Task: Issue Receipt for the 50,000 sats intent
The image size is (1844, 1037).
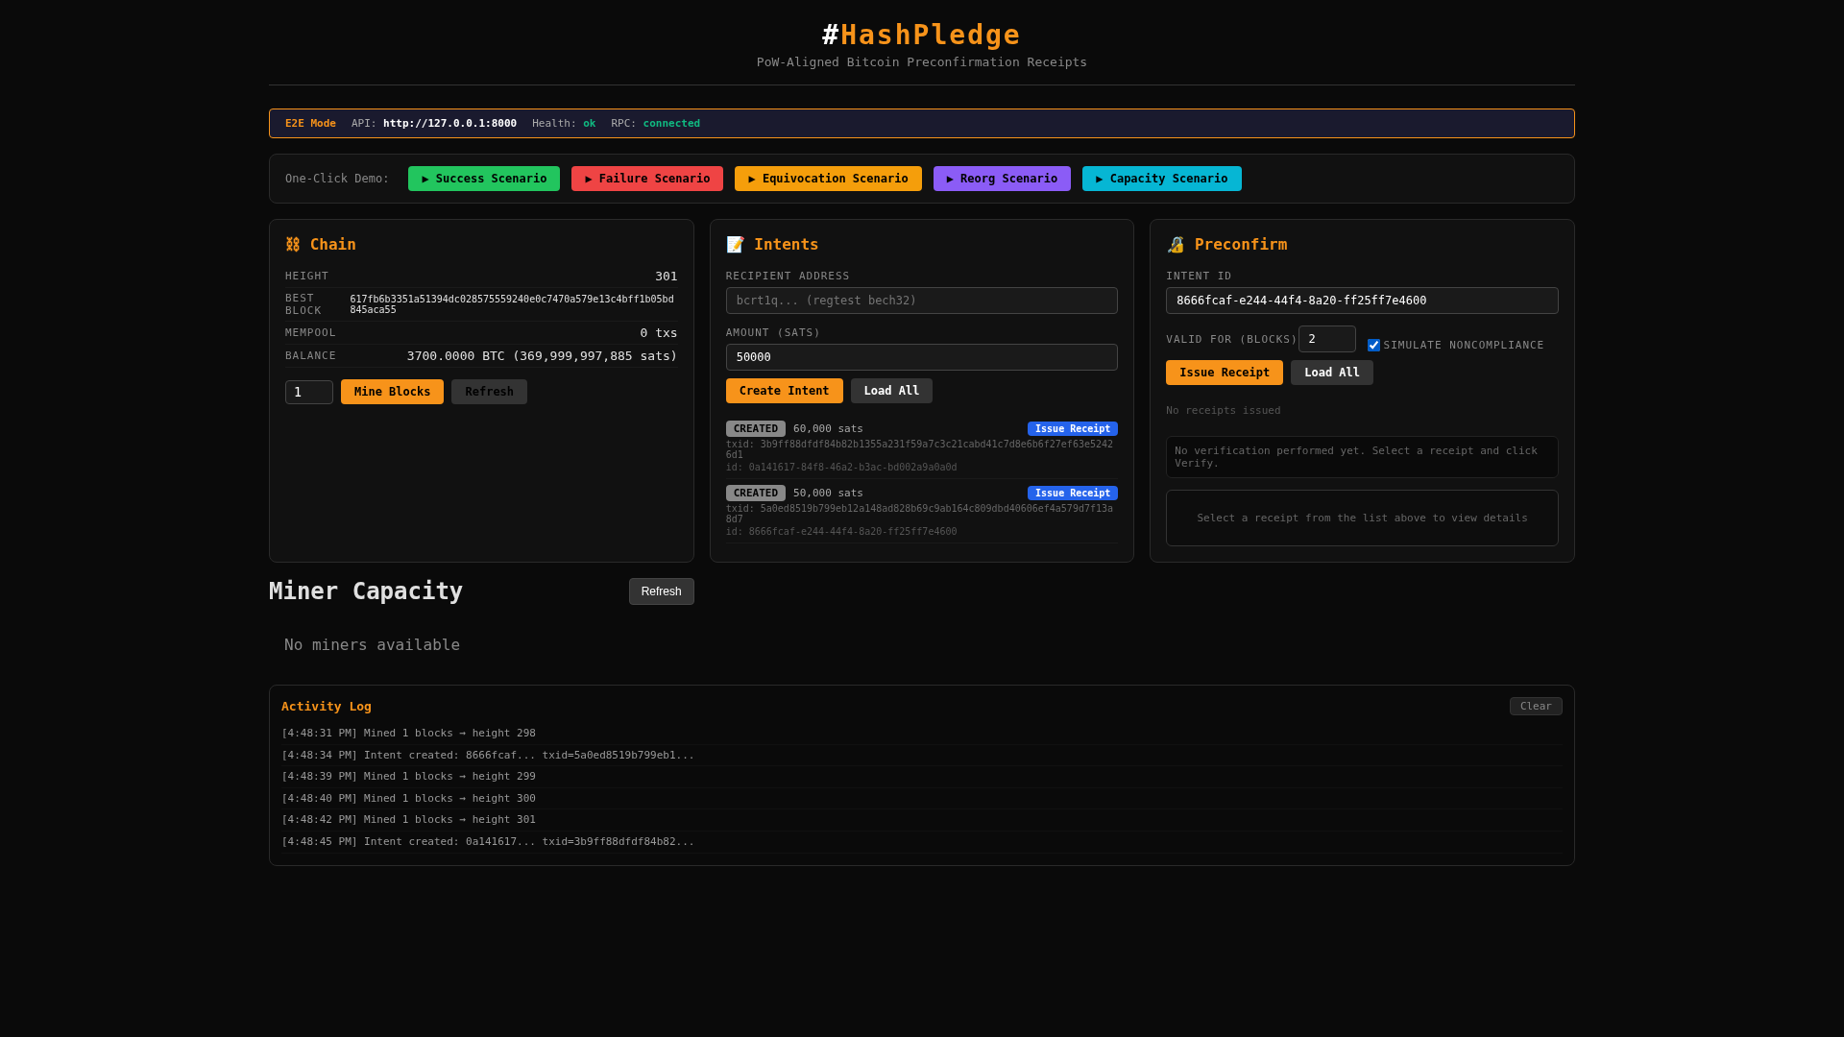Action: [1072, 494]
